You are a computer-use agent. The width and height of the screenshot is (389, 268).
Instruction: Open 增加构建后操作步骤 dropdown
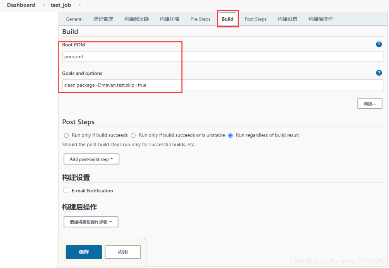(x=91, y=222)
